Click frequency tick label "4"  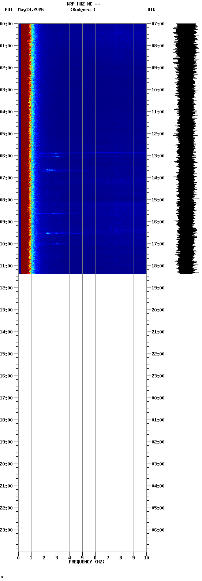click(70, 558)
